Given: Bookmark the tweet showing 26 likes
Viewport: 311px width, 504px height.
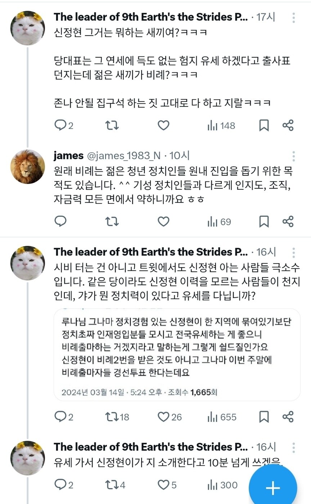Looking at the screenshot, I should 264,417.
